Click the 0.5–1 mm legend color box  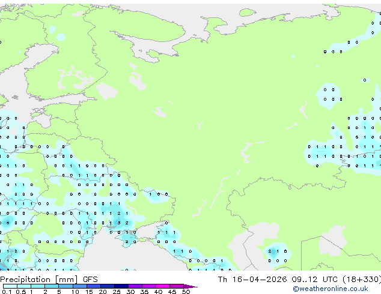coord(24,286)
